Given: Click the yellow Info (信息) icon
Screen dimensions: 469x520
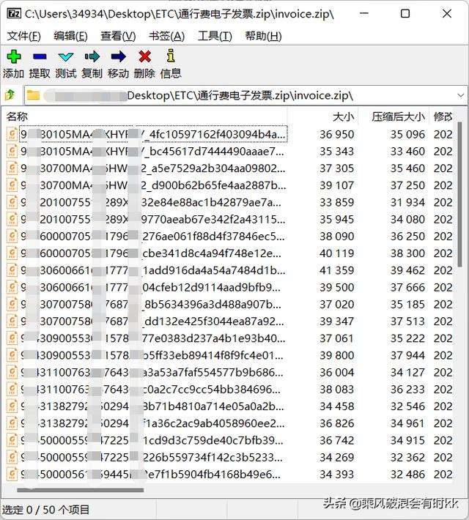Looking at the screenshot, I should pyautogui.click(x=171, y=56).
